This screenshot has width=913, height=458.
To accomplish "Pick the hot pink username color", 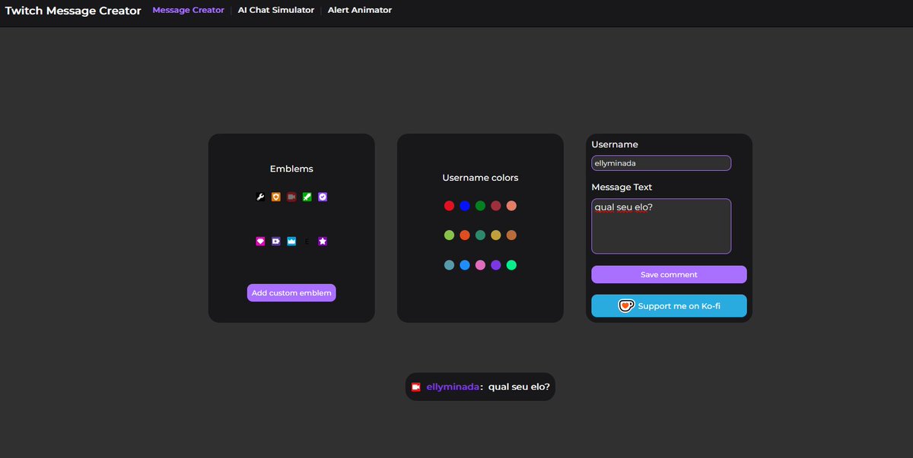I will point(480,265).
